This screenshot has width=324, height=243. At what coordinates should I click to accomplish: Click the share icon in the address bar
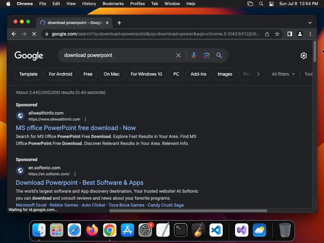pyautogui.click(x=267, y=34)
